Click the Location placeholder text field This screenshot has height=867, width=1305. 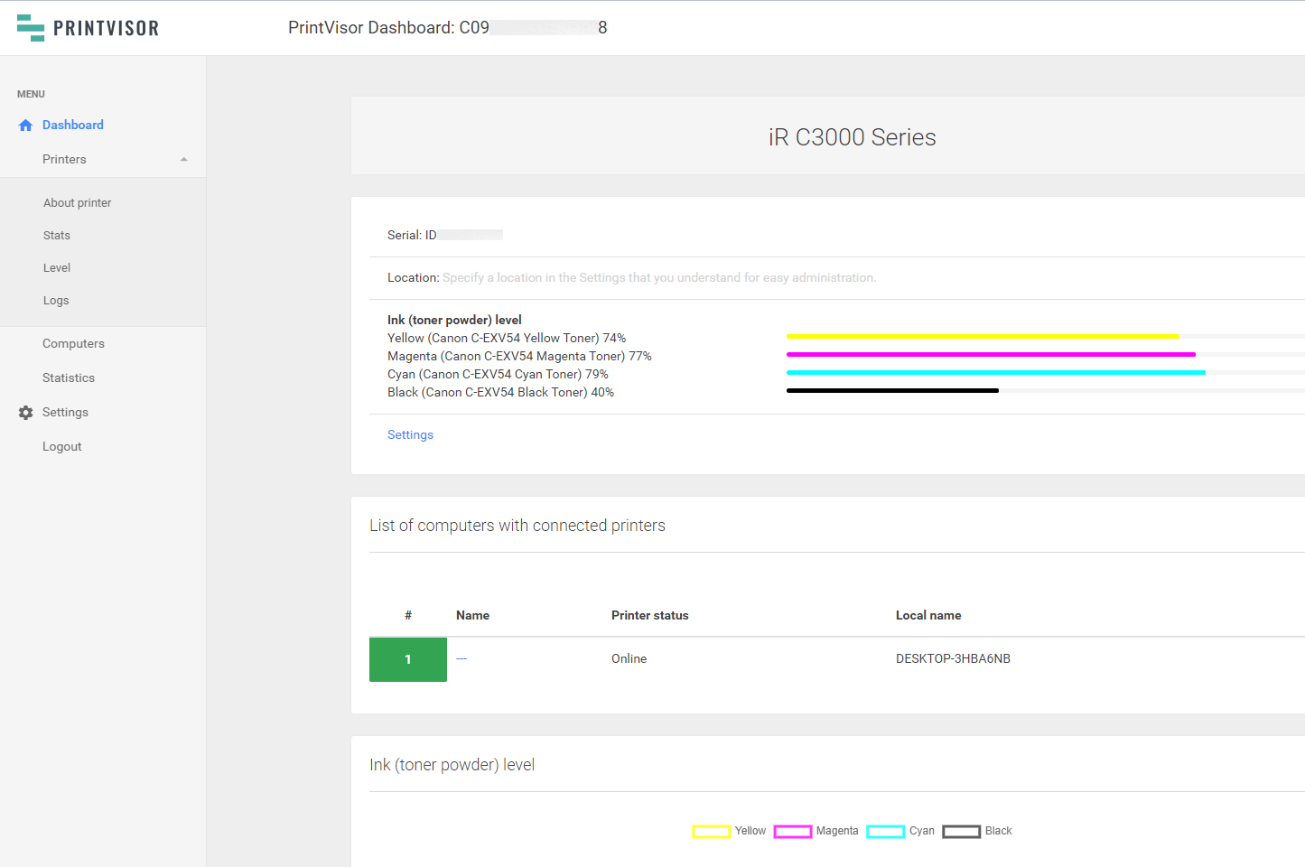click(x=658, y=278)
